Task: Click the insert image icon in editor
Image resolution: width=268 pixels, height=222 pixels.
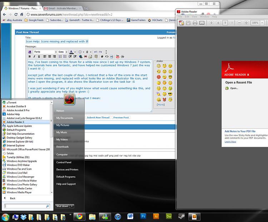Action: [x=90, y=56]
